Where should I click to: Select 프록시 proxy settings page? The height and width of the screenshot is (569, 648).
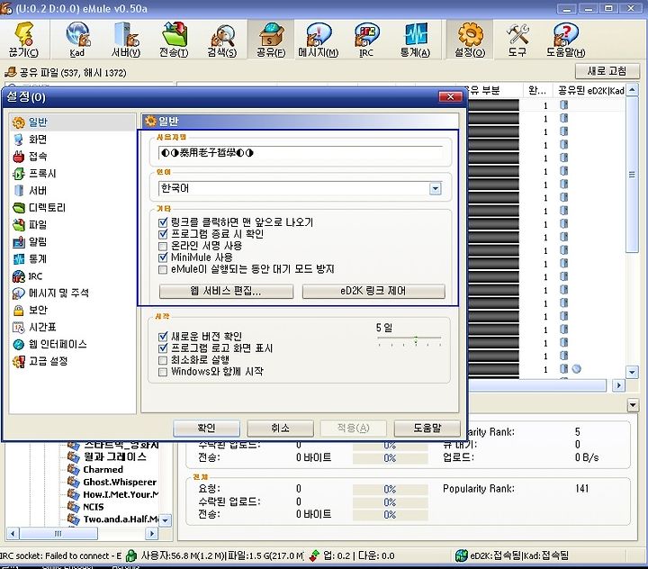click(35, 173)
